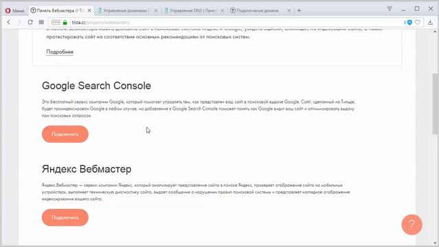Maximize the Opera window
The image size is (439, 247).
[x=417, y=9]
